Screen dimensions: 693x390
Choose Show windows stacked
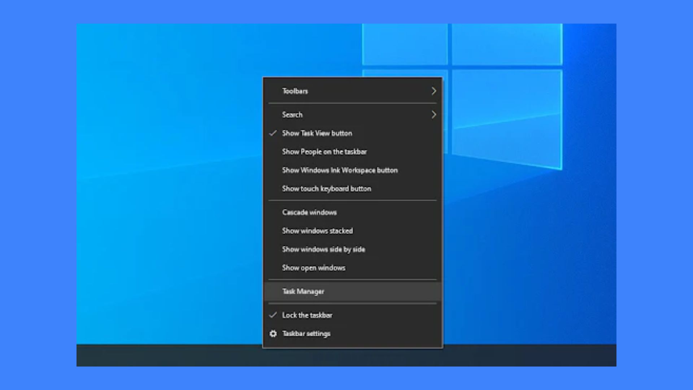[353, 231]
